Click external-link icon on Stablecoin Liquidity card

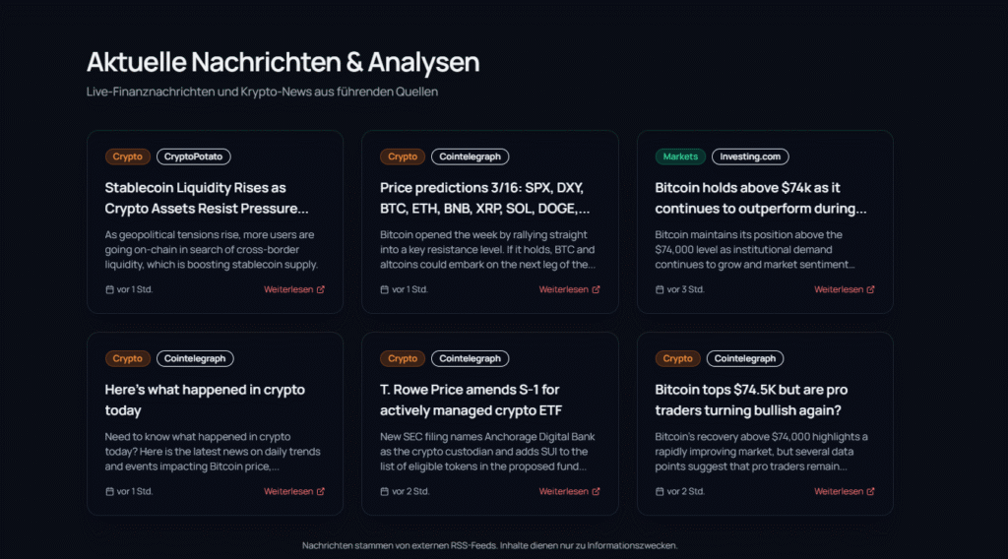click(321, 290)
